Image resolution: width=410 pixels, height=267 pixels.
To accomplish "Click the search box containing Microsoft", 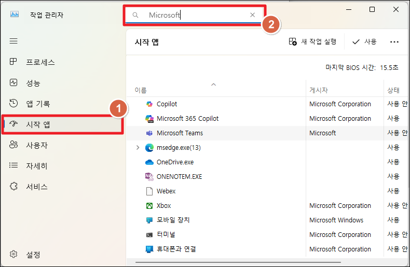I will (194, 15).
